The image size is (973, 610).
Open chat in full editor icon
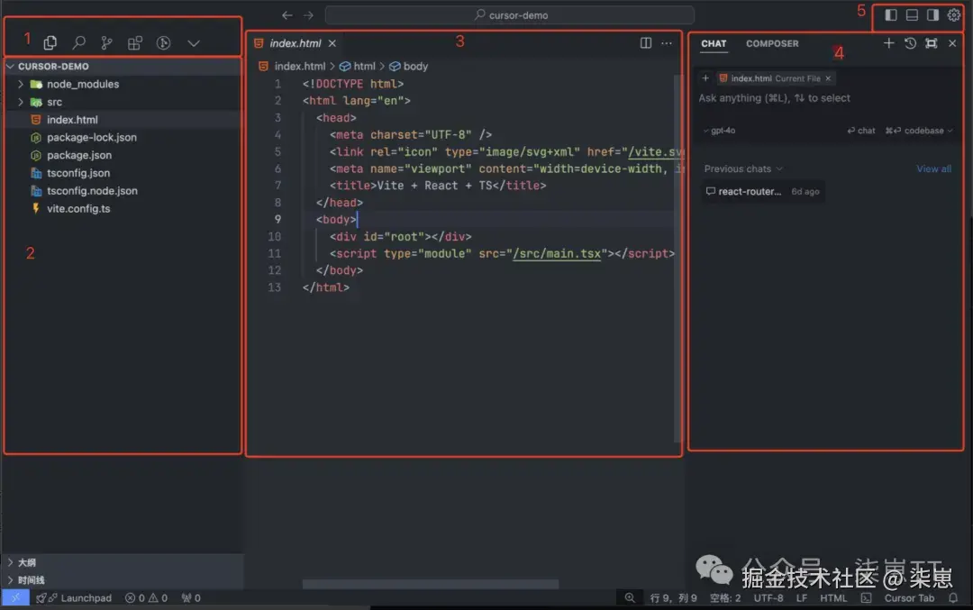click(x=931, y=43)
